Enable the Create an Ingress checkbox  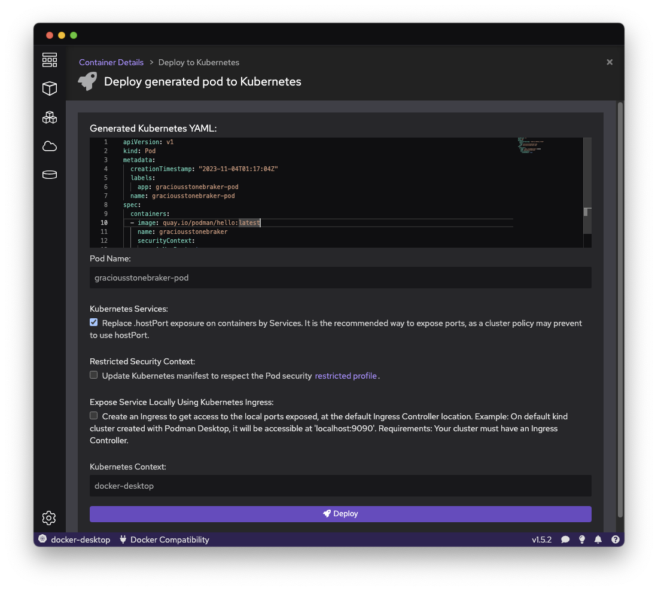click(x=93, y=416)
